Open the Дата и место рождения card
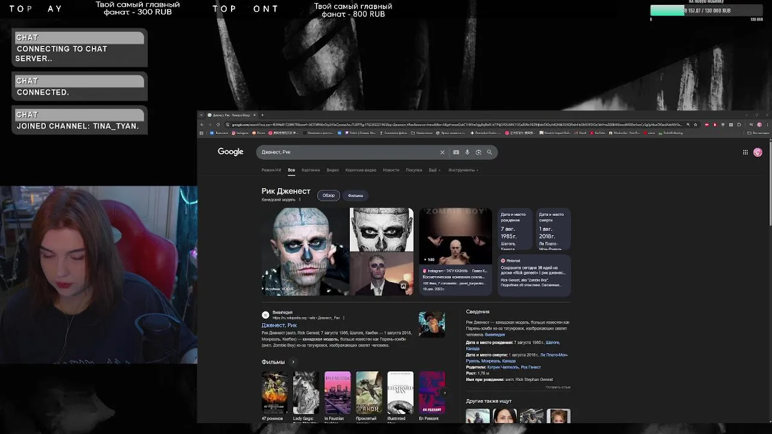 click(x=515, y=229)
